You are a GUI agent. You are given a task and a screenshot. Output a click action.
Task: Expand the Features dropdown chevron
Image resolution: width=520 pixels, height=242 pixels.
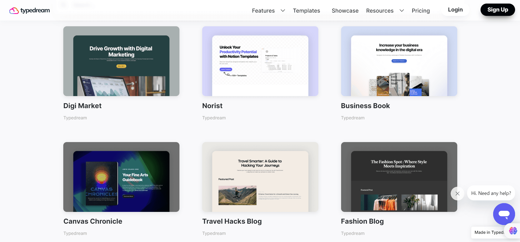tap(283, 11)
